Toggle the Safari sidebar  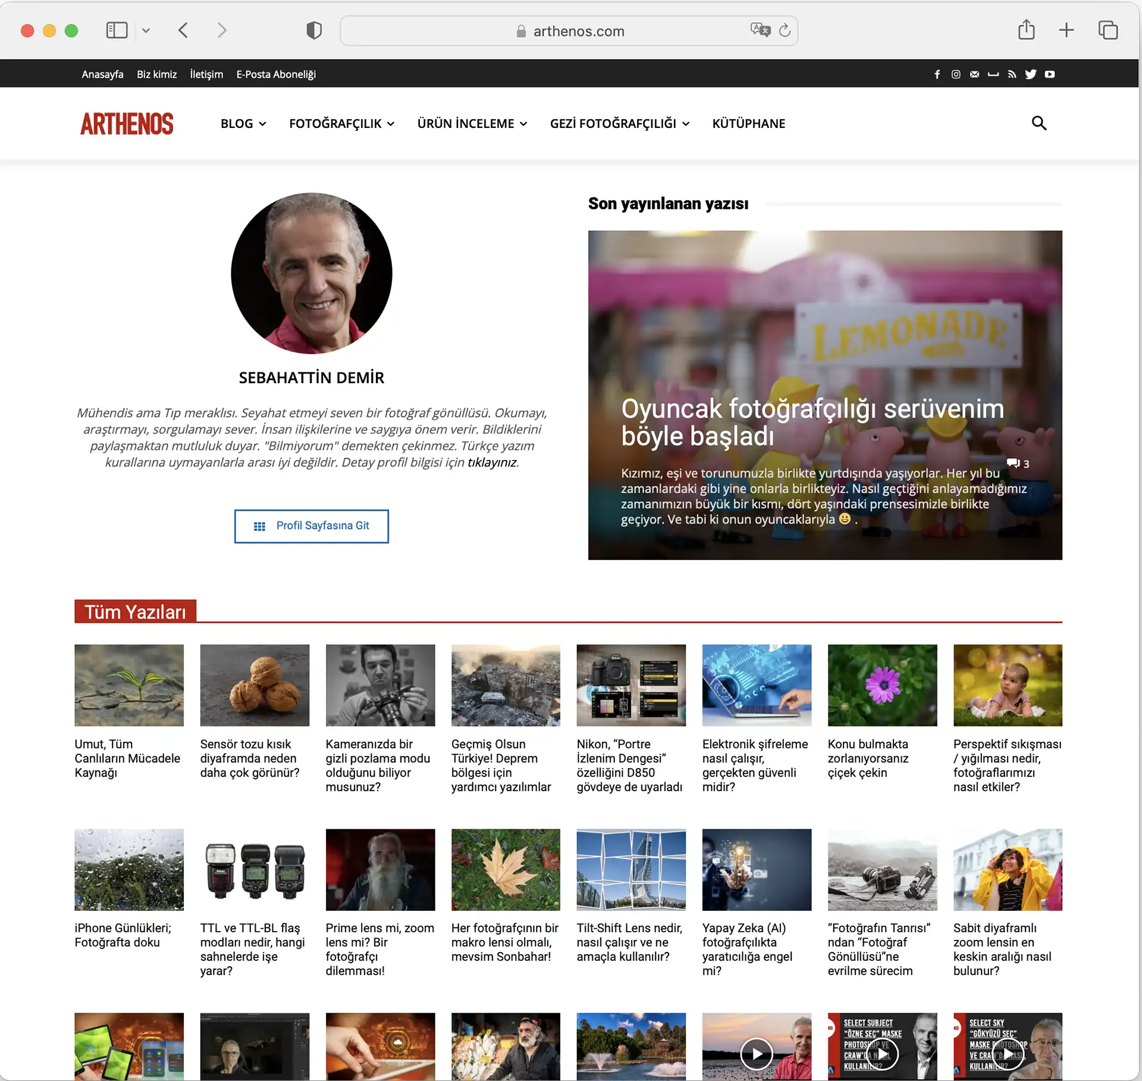click(117, 30)
